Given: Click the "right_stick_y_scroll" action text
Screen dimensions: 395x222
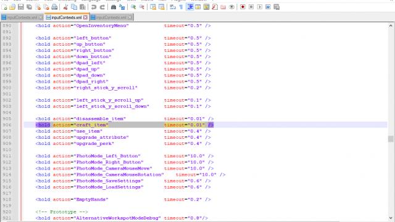Looking at the screenshot, I should click(106, 88).
